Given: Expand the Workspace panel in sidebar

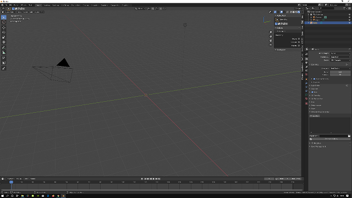Looking at the screenshot, I should pos(280,50).
